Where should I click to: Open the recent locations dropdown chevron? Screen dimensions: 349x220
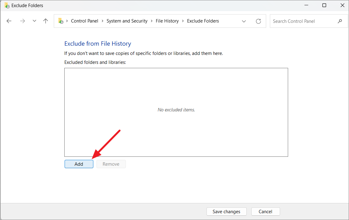34,21
